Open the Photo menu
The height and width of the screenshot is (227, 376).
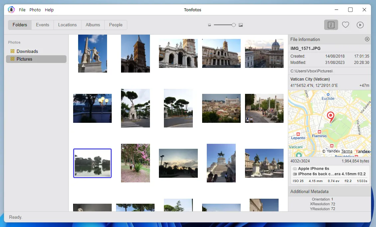tap(35, 10)
